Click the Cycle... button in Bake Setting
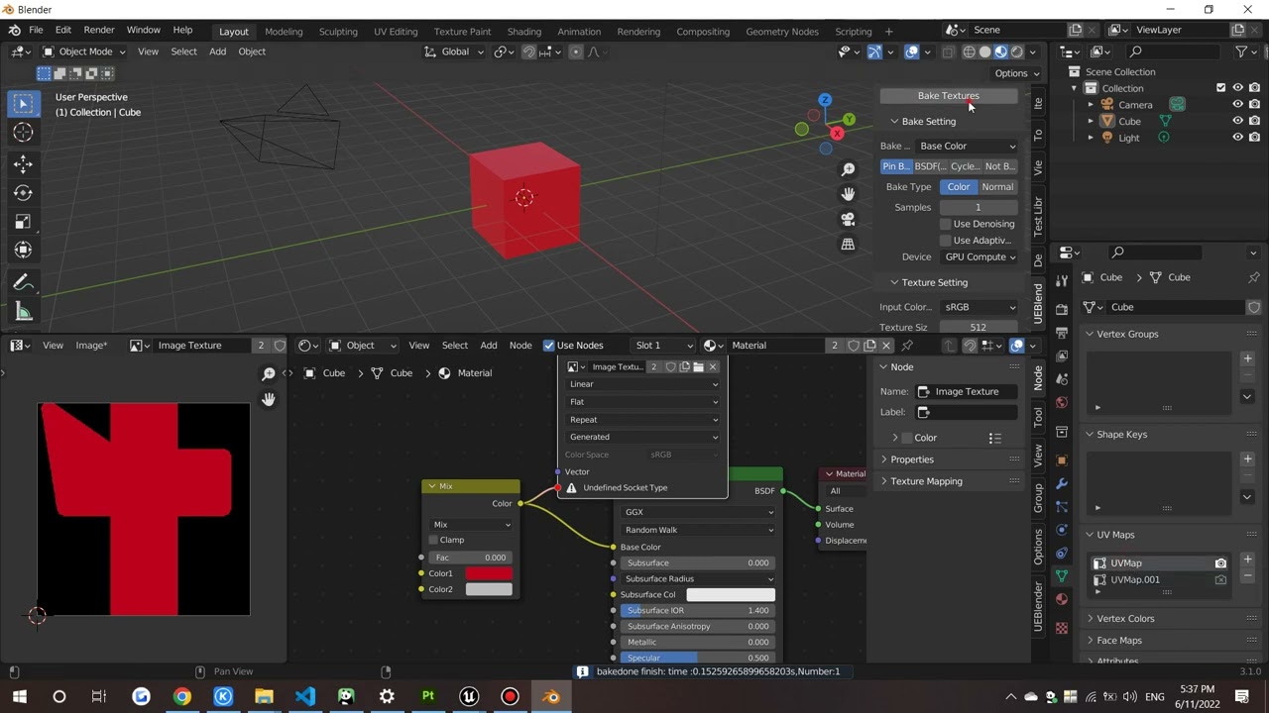Screen dimensions: 1269x713 point(965,166)
